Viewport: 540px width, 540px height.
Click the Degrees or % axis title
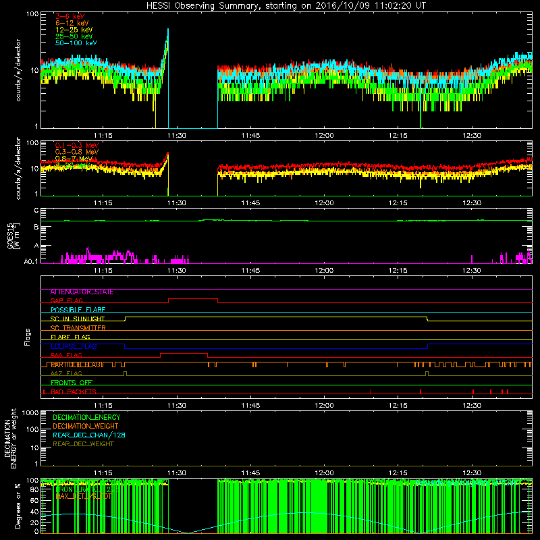pyautogui.click(x=18, y=506)
